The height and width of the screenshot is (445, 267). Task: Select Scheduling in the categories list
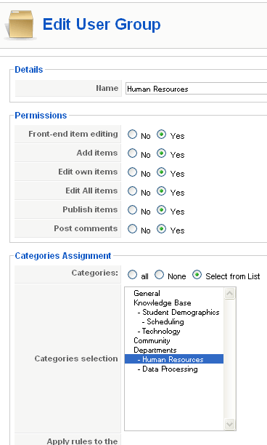point(174,321)
